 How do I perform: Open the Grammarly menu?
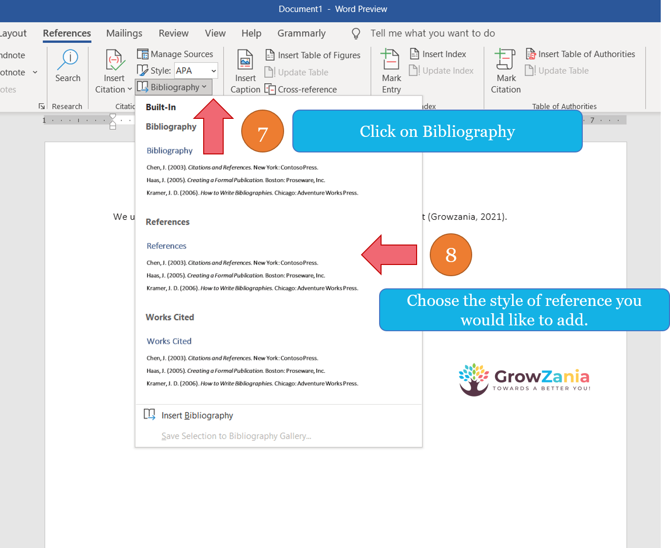[x=301, y=33]
